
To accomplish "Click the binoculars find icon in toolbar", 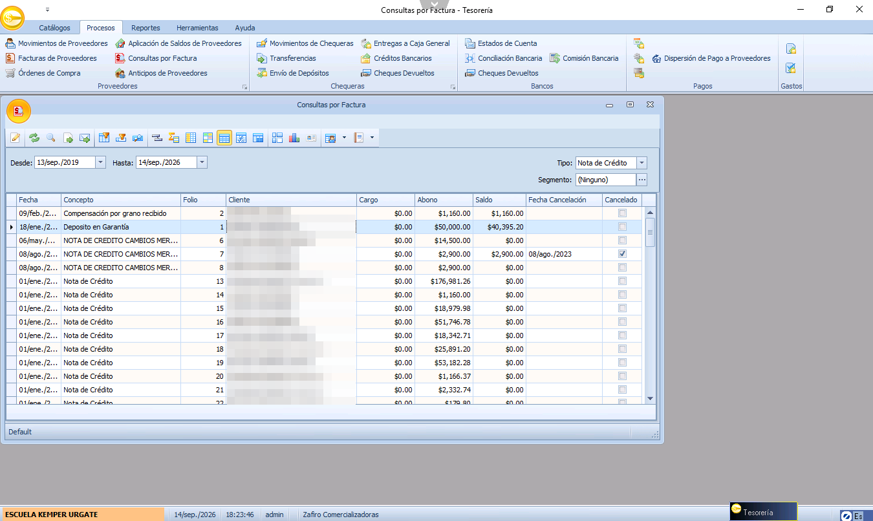I will tap(138, 138).
